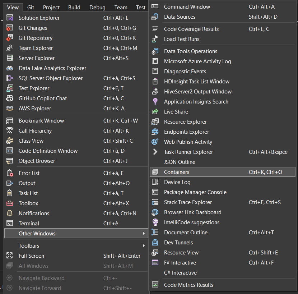Open the Build menu
Image resolution: width=298 pixels, height=294 pixels.
pos(74,8)
